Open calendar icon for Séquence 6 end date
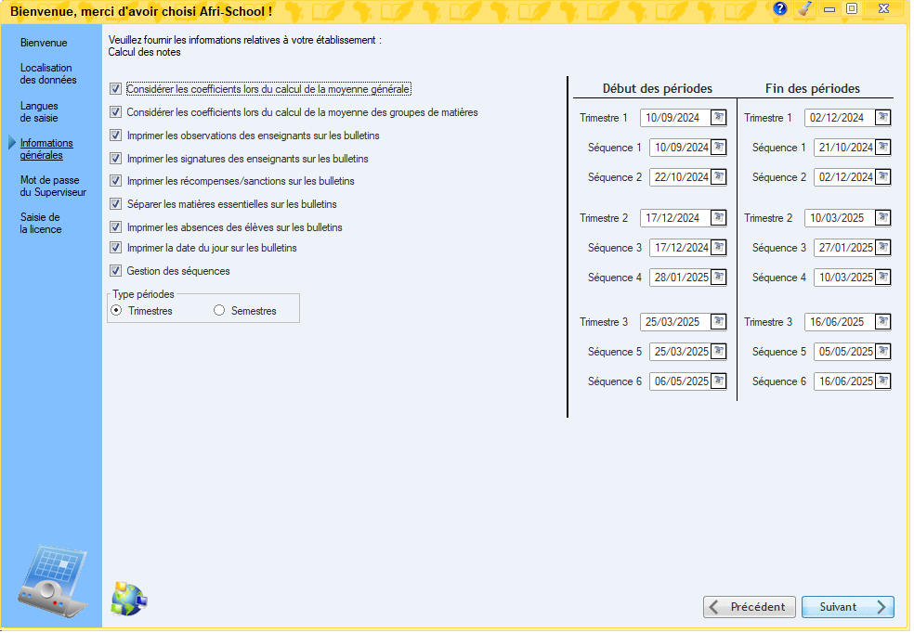Viewport: 914px width, 633px height. (885, 382)
